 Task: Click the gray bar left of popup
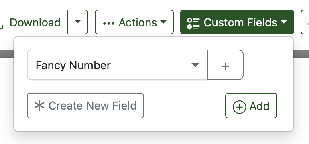coord(7,54)
